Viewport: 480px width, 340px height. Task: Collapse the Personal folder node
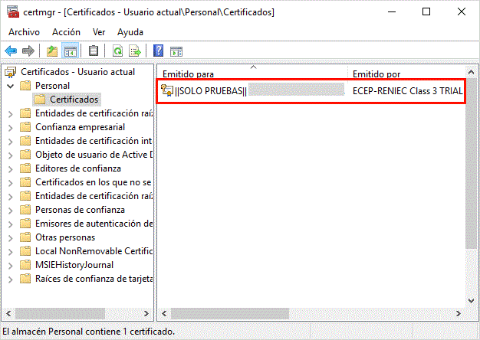pyautogui.click(x=9, y=86)
